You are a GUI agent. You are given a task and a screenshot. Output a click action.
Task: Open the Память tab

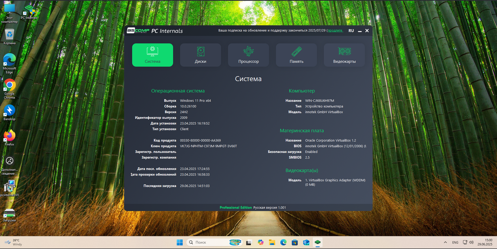[297, 55]
